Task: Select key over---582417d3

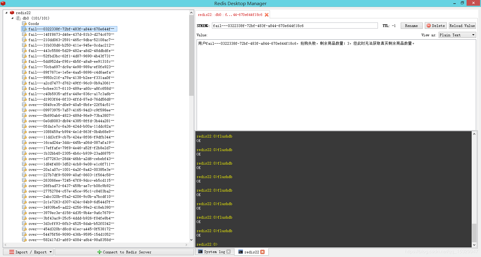Action: tap(71, 240)
